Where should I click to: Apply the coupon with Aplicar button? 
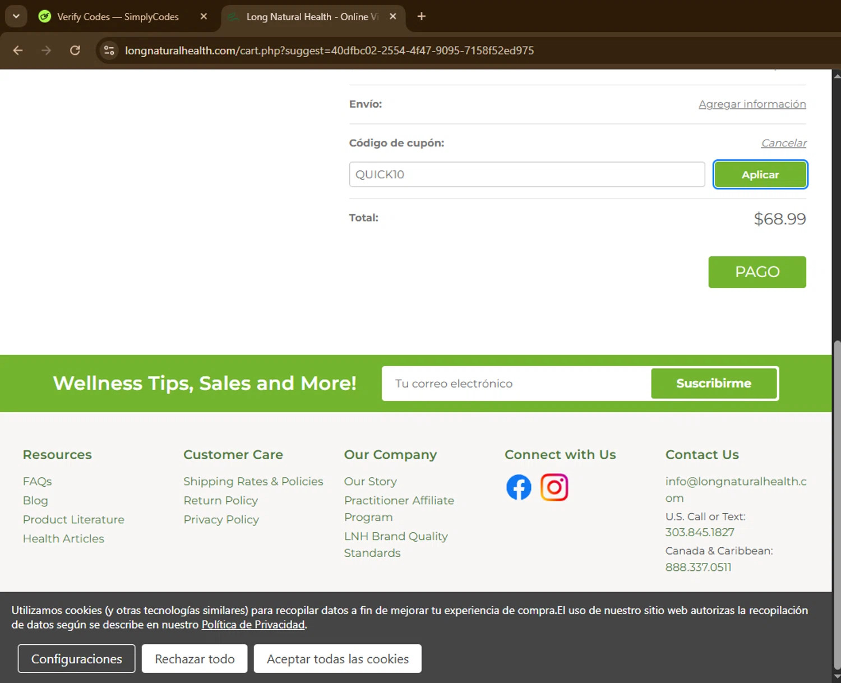760,174
